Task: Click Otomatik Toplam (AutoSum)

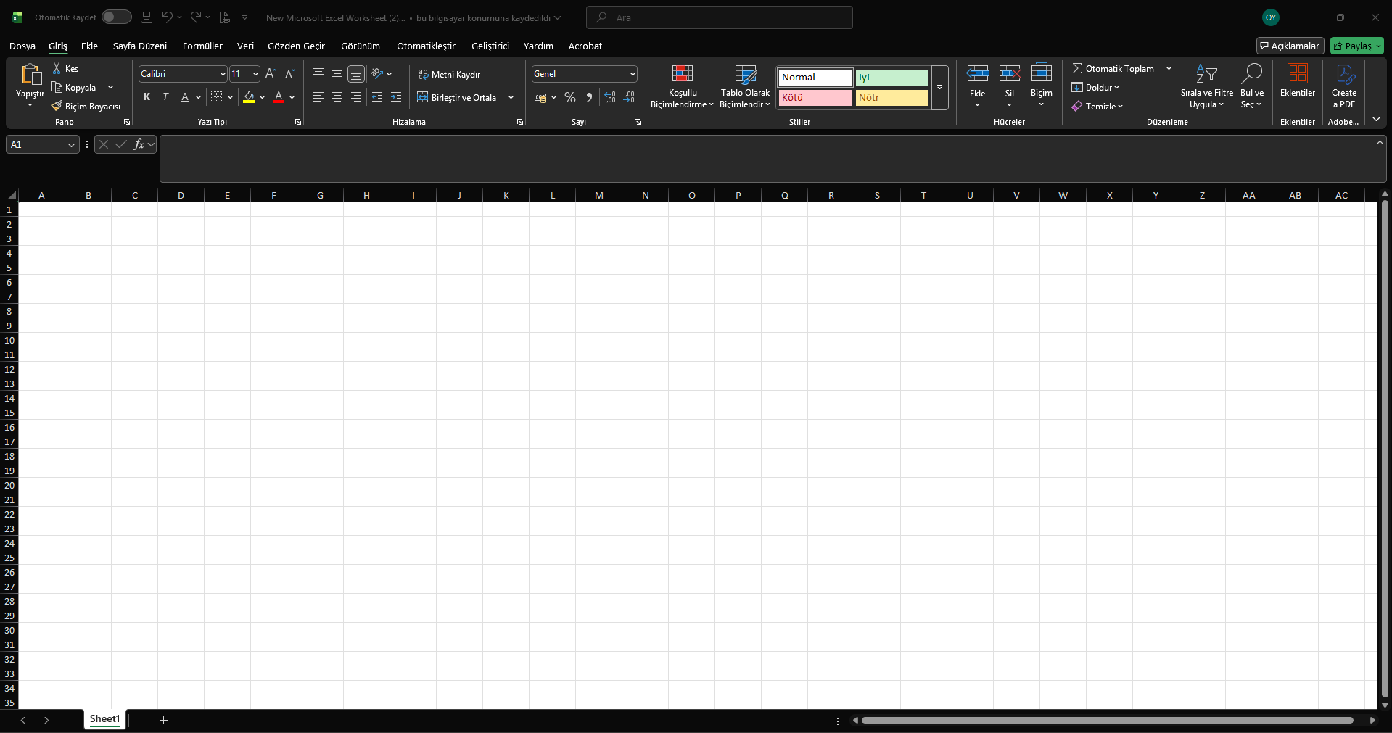Action: tap(1113, 68)
